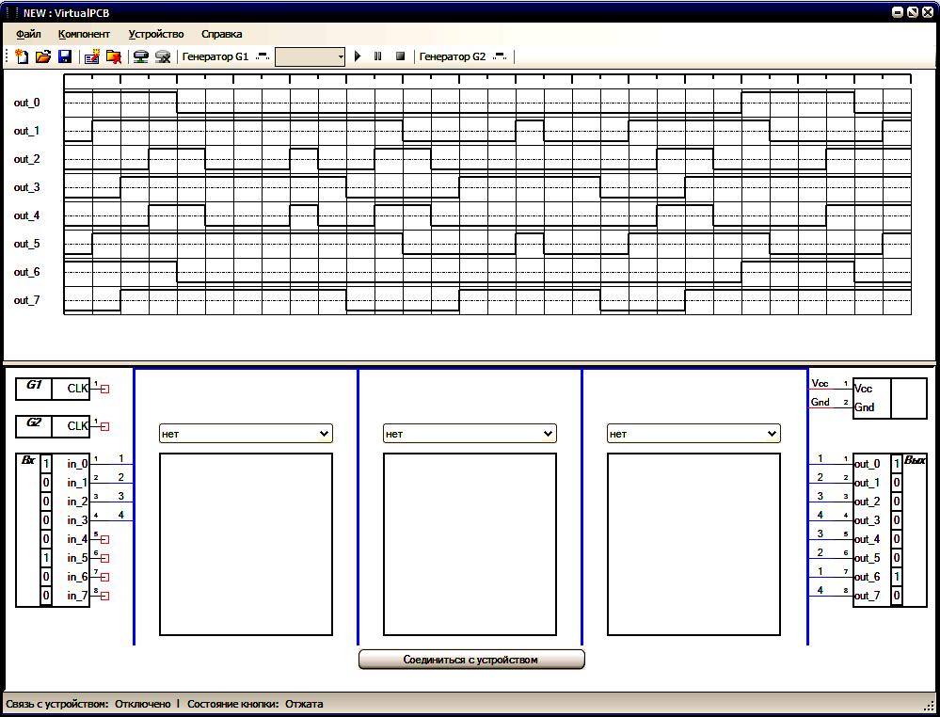Click the remove component icon with red X

[x=113, y=56]
